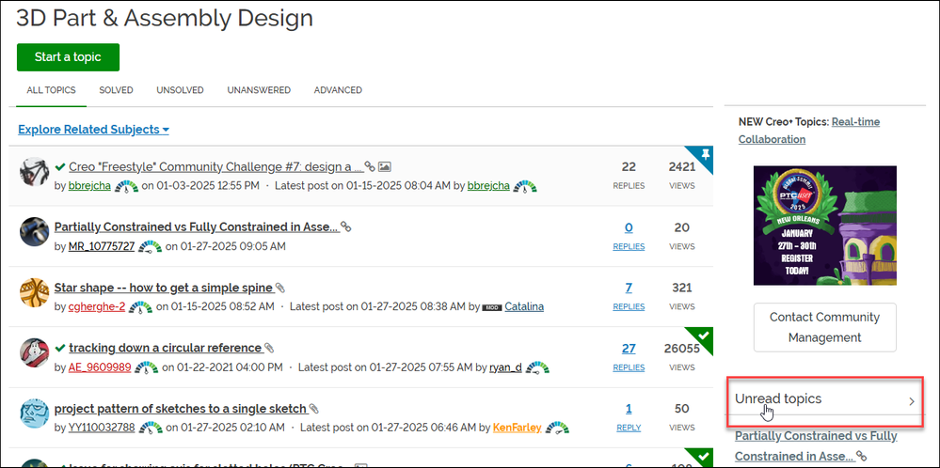This screenshot has width=940, height=468.
Task: Click bbrejcha avatar on Freestyle Challenge topic
Action: tap(34, 172)
